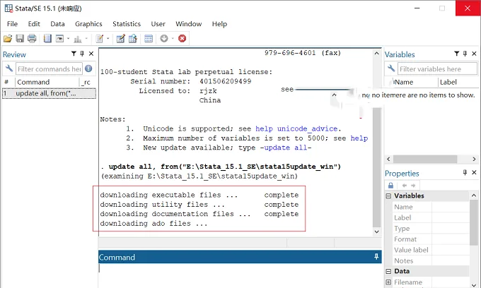Open the Clear --more-- dropdown arrow
The image size is (481, 288).
(173, 39)
